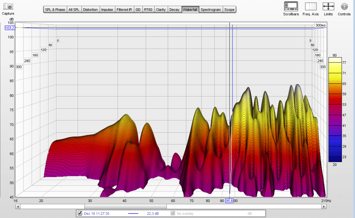This screenshot has height=218, width=355.
Task: Click the Freq. Axis icon
Action: [x=311, y=6]
